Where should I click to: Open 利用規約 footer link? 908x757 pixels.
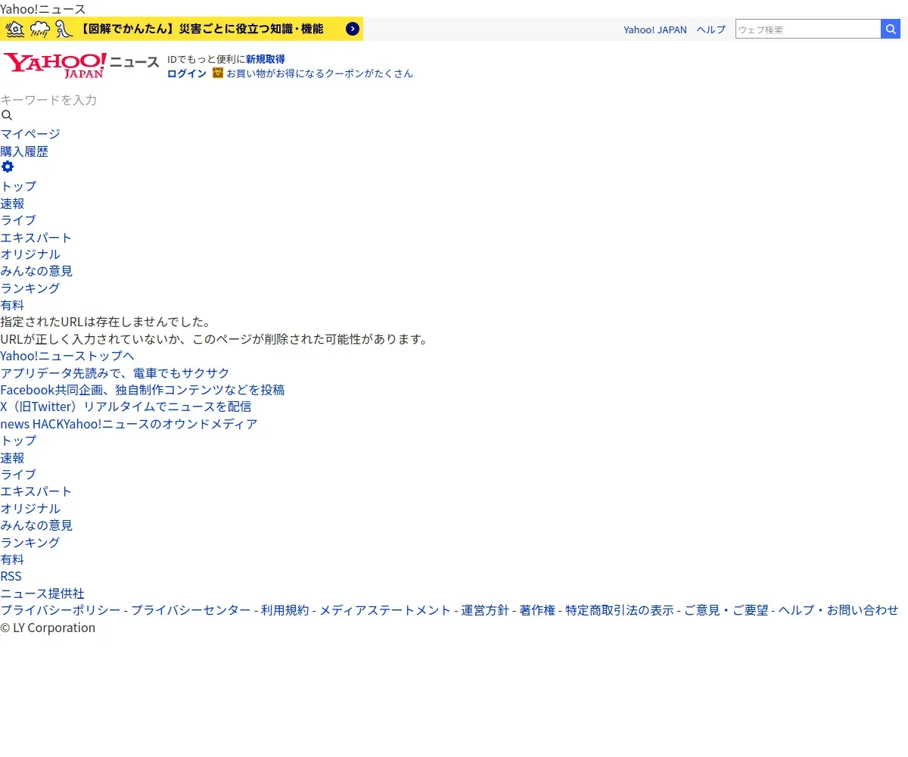click(285, 610)
